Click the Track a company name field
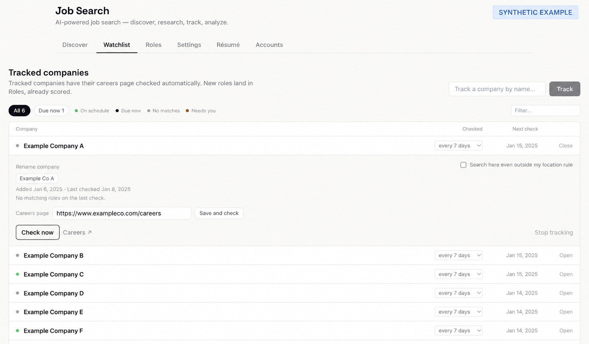589x344 pixels. [497, 89]
